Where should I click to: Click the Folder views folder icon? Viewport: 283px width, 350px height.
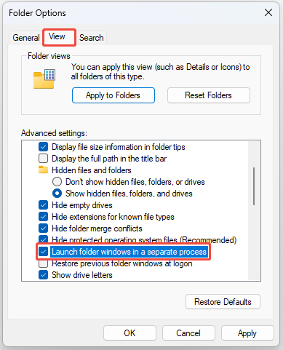point(44,79)
